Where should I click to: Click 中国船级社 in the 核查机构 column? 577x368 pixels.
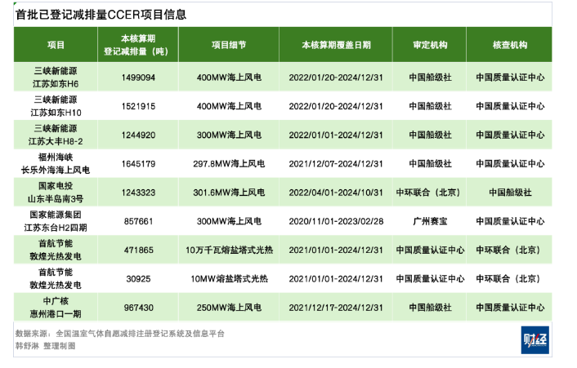[x=510, y=193]
